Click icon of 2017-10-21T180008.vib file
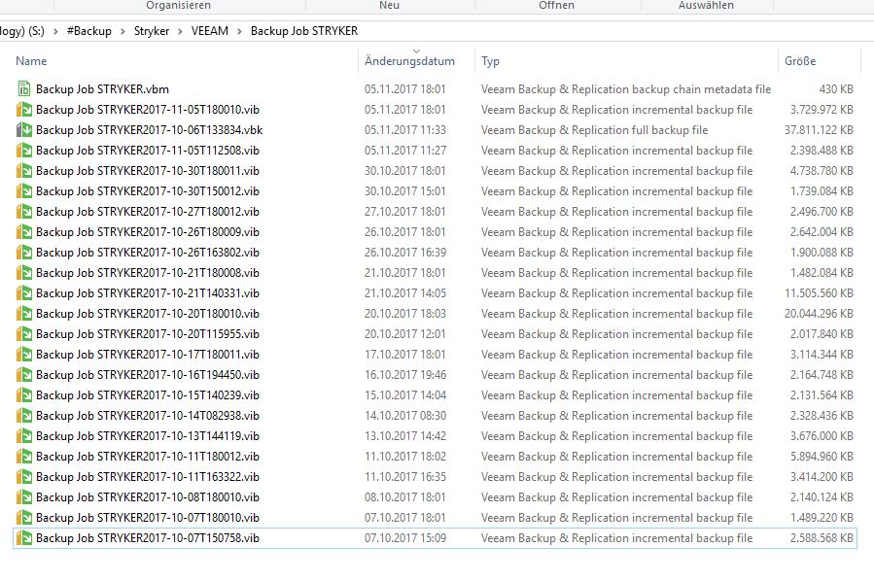 pyautogui.click(x=24, y=273)
